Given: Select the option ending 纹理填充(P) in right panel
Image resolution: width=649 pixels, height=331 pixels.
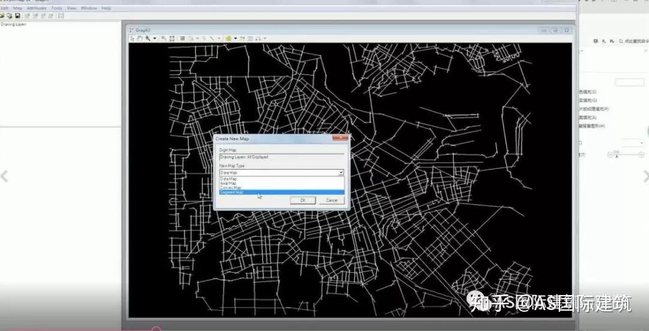Looking at the screenshot, I should point(594,109).
